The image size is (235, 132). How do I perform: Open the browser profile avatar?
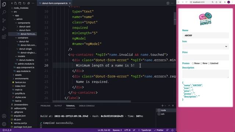tap(228, 2)
